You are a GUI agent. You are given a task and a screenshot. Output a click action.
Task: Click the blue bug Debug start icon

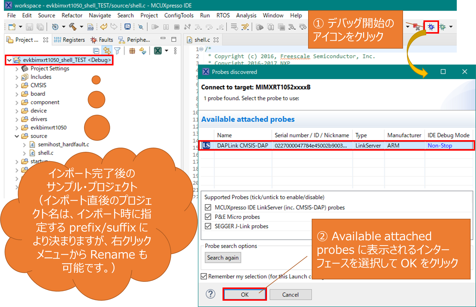click(x=431, y=27)
